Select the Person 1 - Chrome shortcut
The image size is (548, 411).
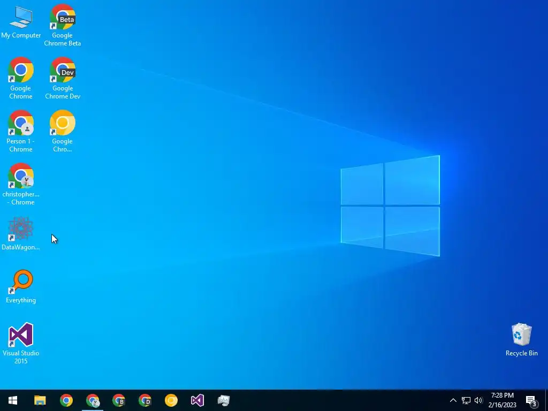coord(21,132)
